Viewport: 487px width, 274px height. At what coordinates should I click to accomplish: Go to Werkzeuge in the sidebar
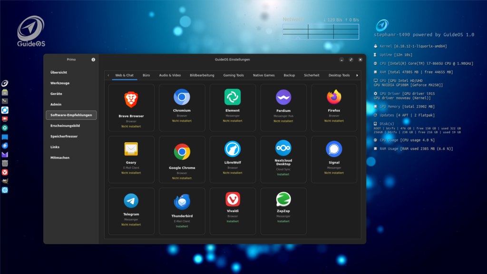coord(71,83)
